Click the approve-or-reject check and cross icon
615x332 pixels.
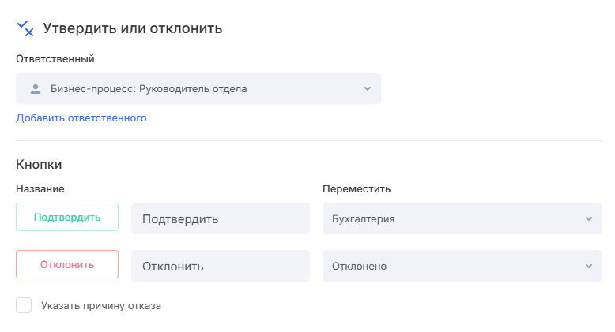pos(25,28)
